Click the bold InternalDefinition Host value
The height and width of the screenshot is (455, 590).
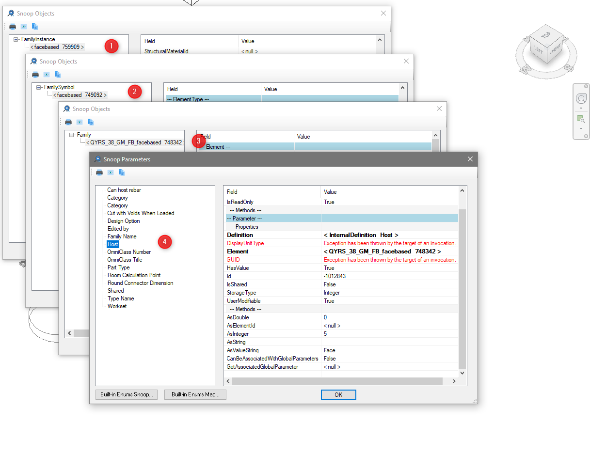(361, 235)
